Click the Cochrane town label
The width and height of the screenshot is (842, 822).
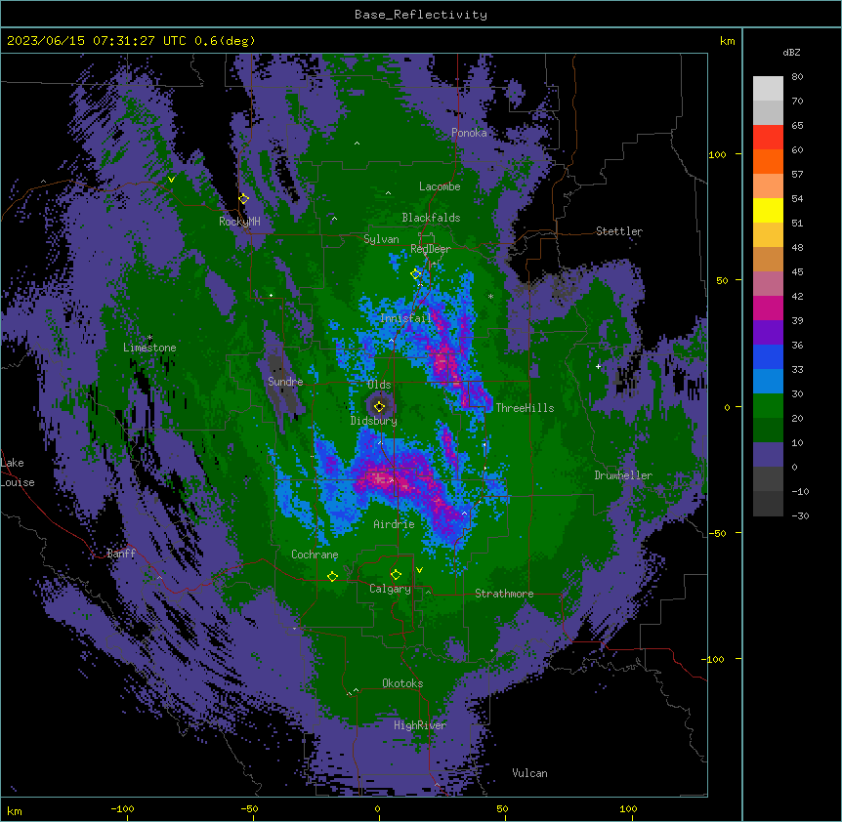click(x=315, y=555)
